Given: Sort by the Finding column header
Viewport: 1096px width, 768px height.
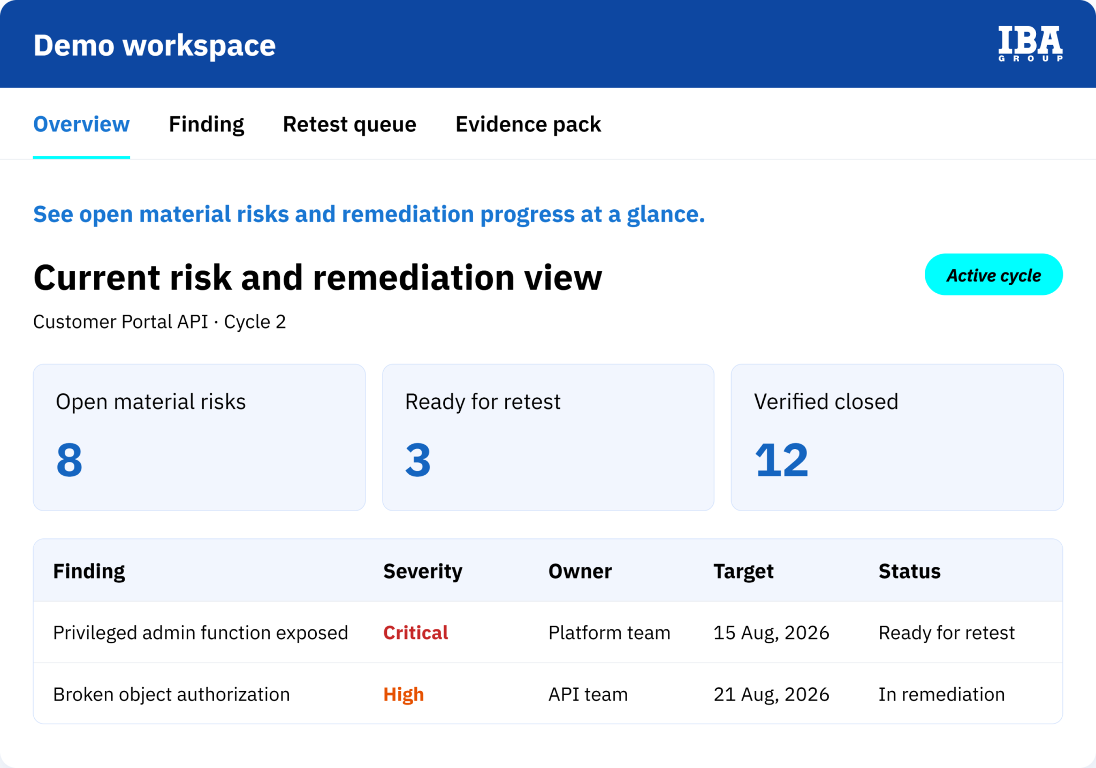Looking at the screenshot, I should [x=89, y=571].
